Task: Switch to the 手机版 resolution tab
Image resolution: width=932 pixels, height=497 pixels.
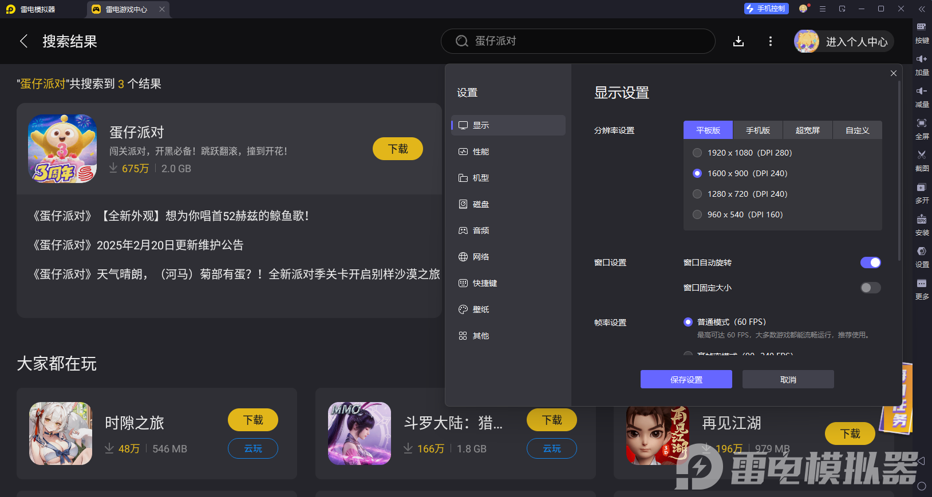Action: 758,130
